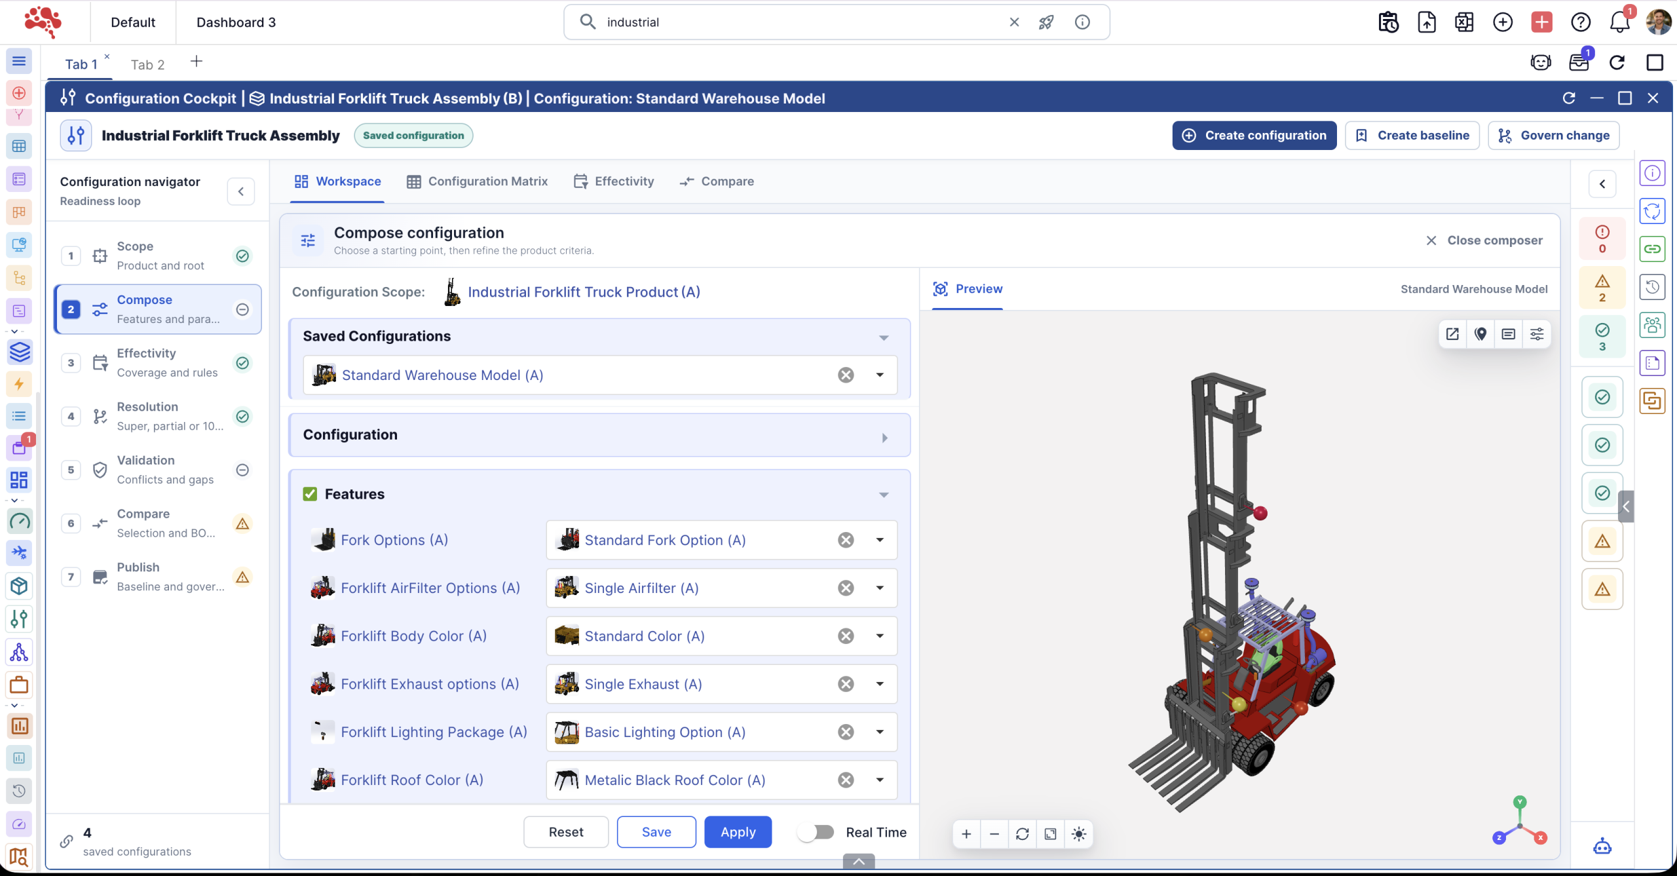Close the composer panel

[x=1484, y=240]
